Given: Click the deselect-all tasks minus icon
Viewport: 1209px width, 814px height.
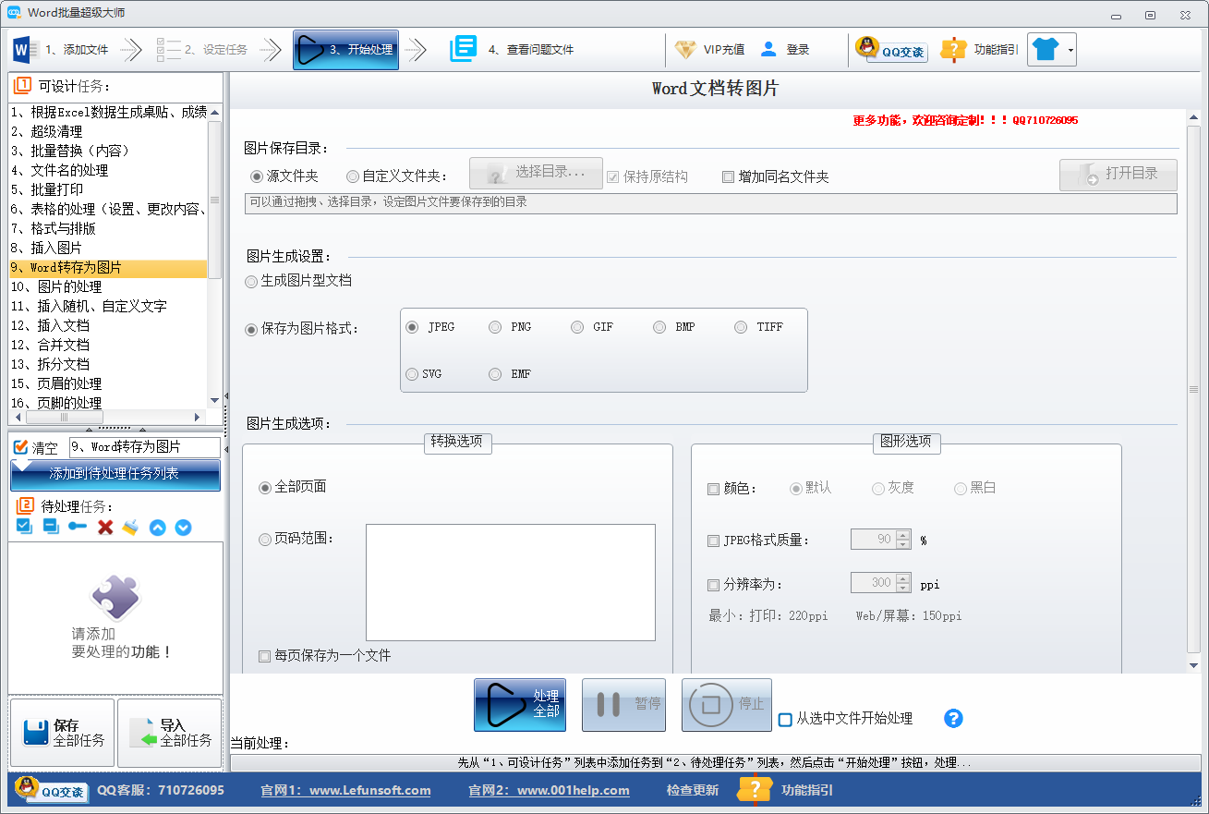Looking at the screenshot, I should 51,527.
